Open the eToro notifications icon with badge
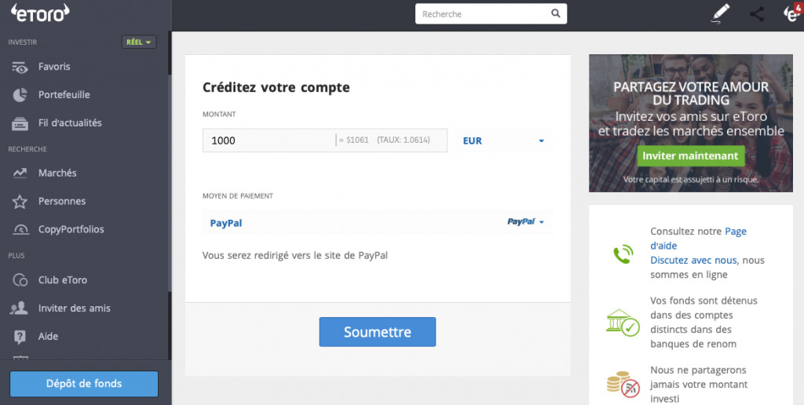Screen dimensions: 804x405 (x=793, y=13)
